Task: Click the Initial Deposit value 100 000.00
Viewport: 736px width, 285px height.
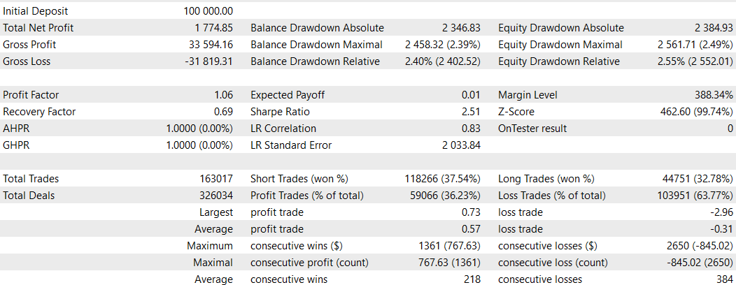Action: pyautogui.click(x=208, y=11)
